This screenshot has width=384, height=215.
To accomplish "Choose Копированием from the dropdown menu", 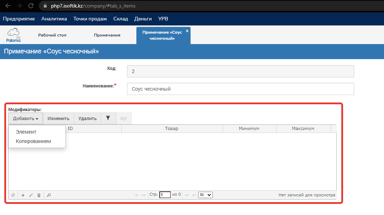I will (x=33, y=141).
